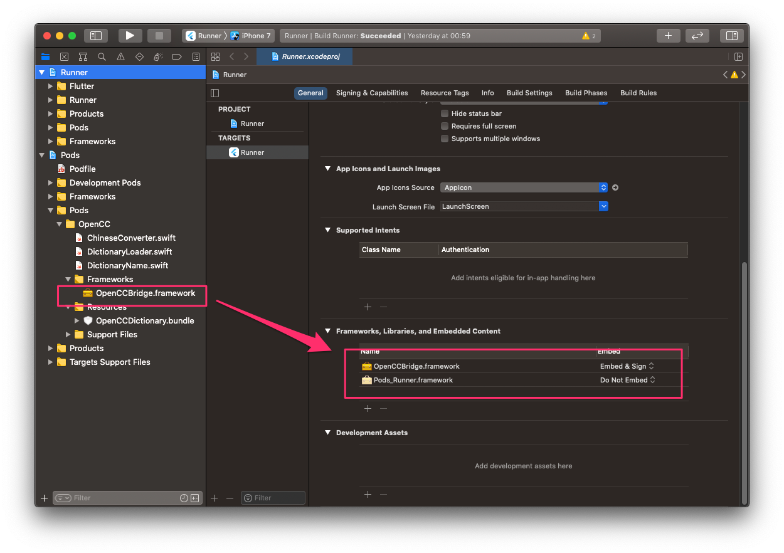Image resolution: width=784 pixels, height=553 pixels.
Task: Collapse Frameworks, Libraries, and Embedded Content section
Action: point(327,331)
